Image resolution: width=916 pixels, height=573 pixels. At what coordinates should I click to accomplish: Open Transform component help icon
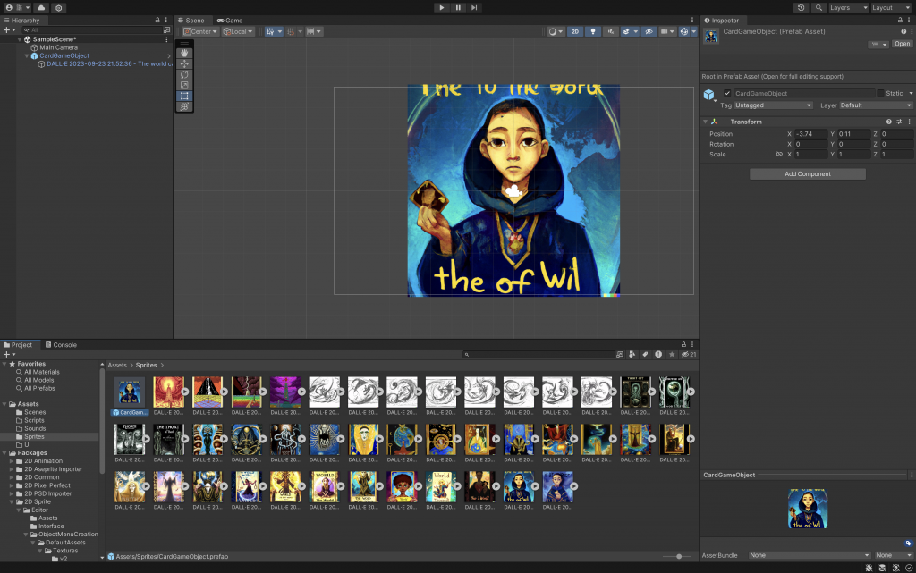click(x=888, y=122)
